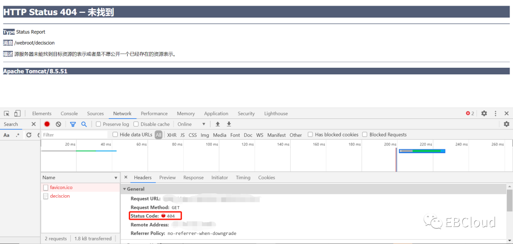Tick the Hide data URLs checkbox
Viewport: 513px width, 244px height.
click(x=115, y=135)
